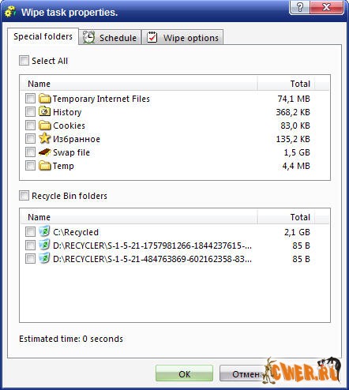Screen dimensions: 349x390
Task: Click the gear icon in title bar
Action: tap(10, 12)
